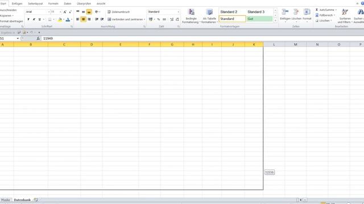Apply the percent style format
Image resolution: width=364 pixels, height=204 pixels.
159,19
